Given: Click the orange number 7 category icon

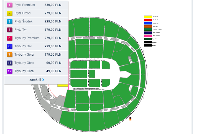Looking at the screenshot, I should (10, 55).
